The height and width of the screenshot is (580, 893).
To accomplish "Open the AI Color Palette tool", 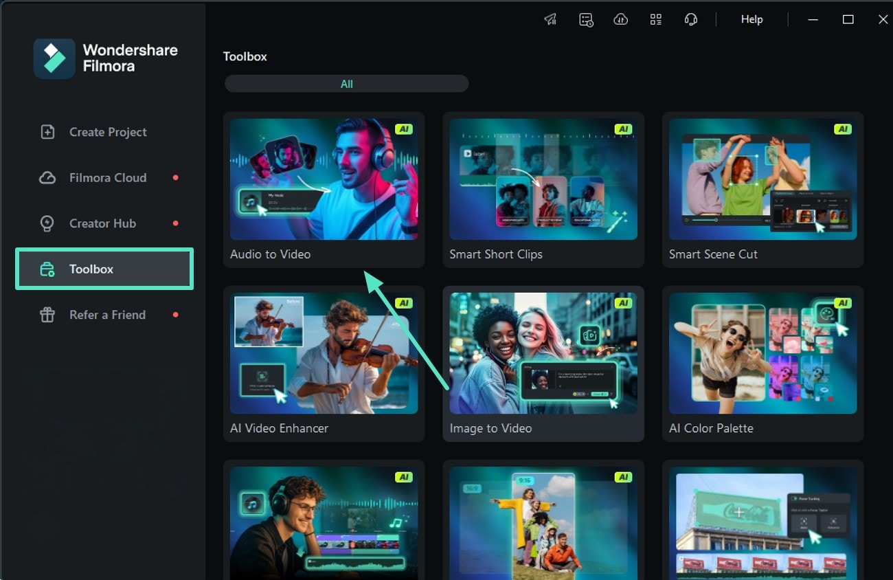I will pos(762,364).
